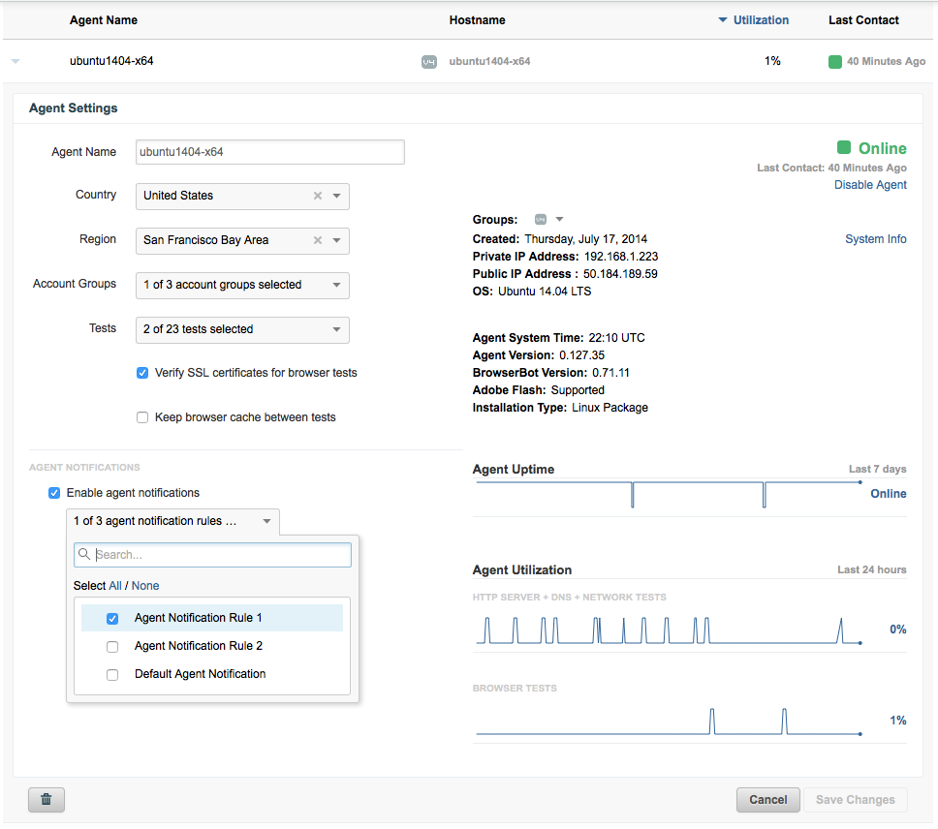Check Default Agent Notification
The image size is (938, 829).
click(112, 674)
